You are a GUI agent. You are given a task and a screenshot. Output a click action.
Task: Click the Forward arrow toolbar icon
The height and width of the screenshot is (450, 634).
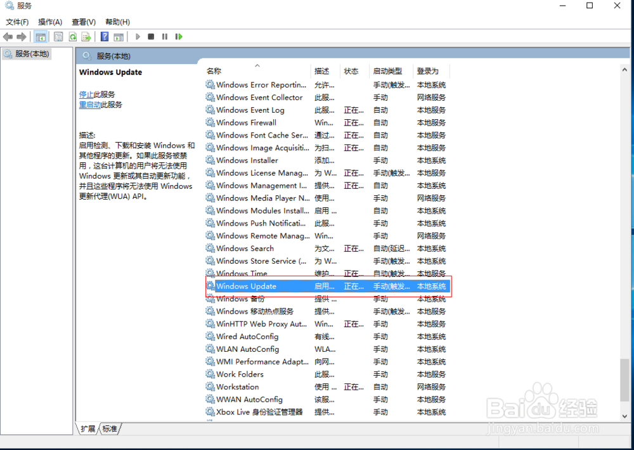[22, 37]
